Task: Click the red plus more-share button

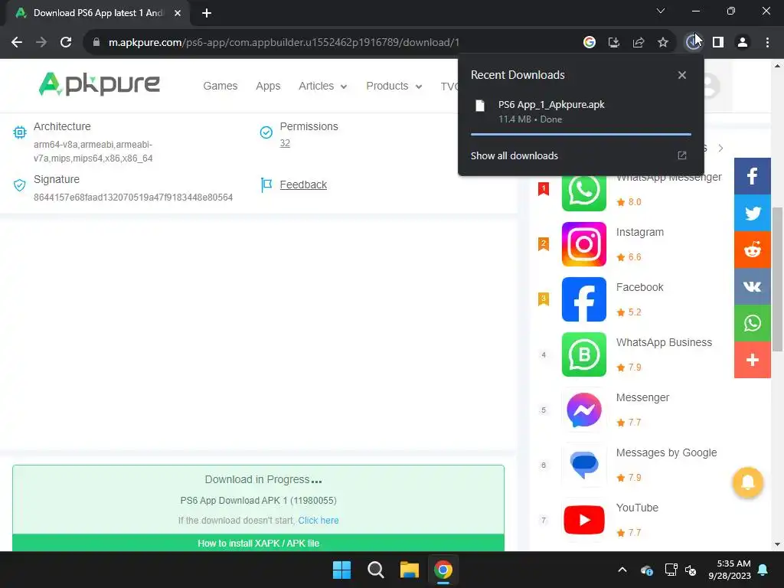Action: coord(752,360)
